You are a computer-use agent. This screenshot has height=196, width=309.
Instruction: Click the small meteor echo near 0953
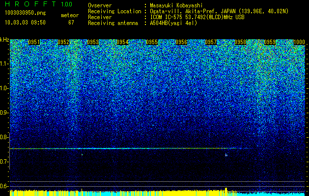[82, 155]
